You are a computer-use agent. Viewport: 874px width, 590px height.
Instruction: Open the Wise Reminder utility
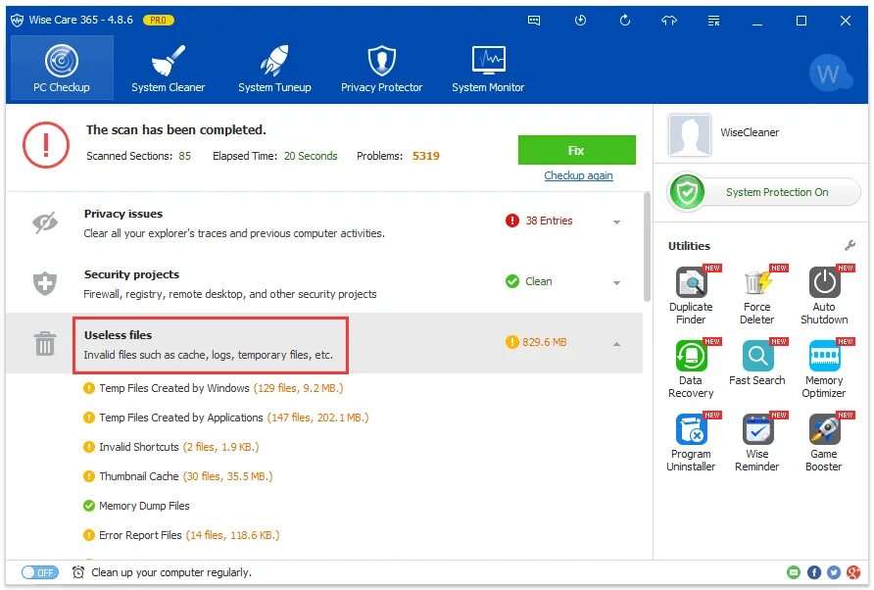point(757,443)
